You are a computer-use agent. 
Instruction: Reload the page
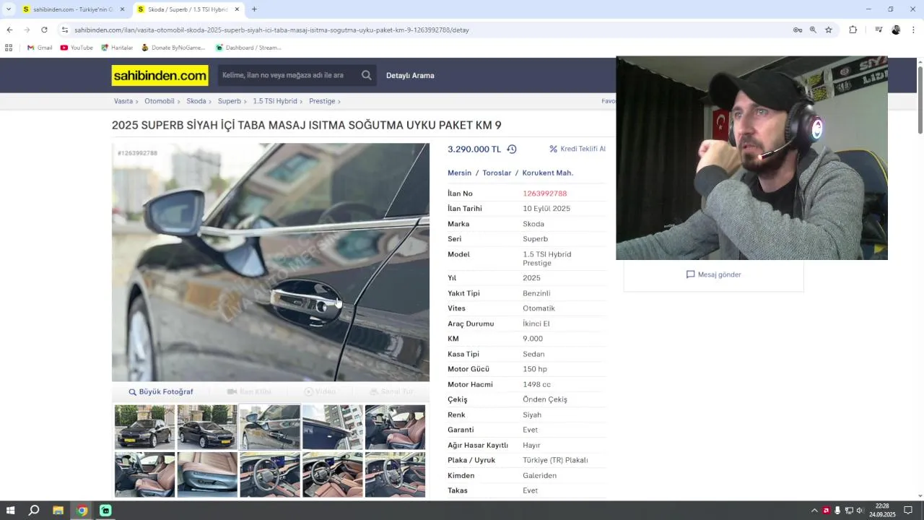pos(44,30)
